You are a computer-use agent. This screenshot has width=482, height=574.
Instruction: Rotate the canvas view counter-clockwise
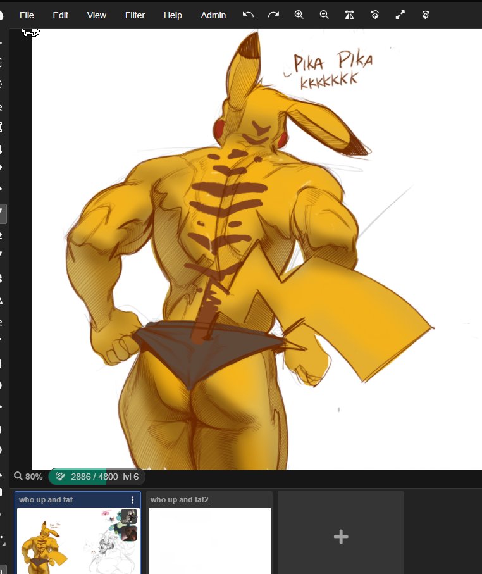374,15
